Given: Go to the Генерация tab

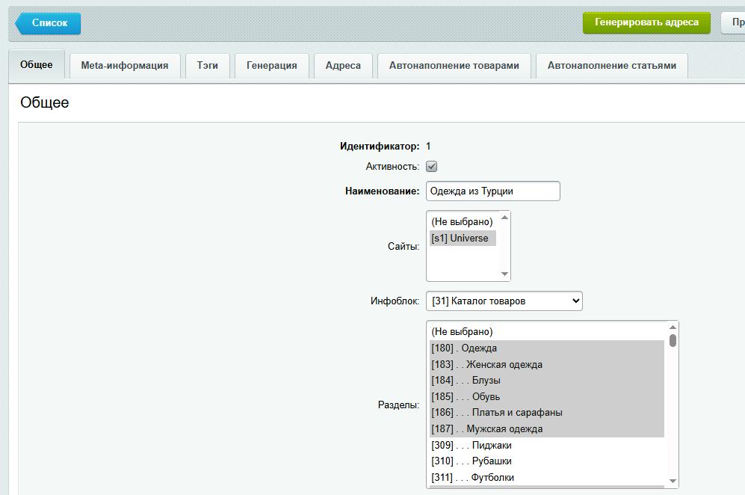Looking at the screenshot, I should coord(271,66).
